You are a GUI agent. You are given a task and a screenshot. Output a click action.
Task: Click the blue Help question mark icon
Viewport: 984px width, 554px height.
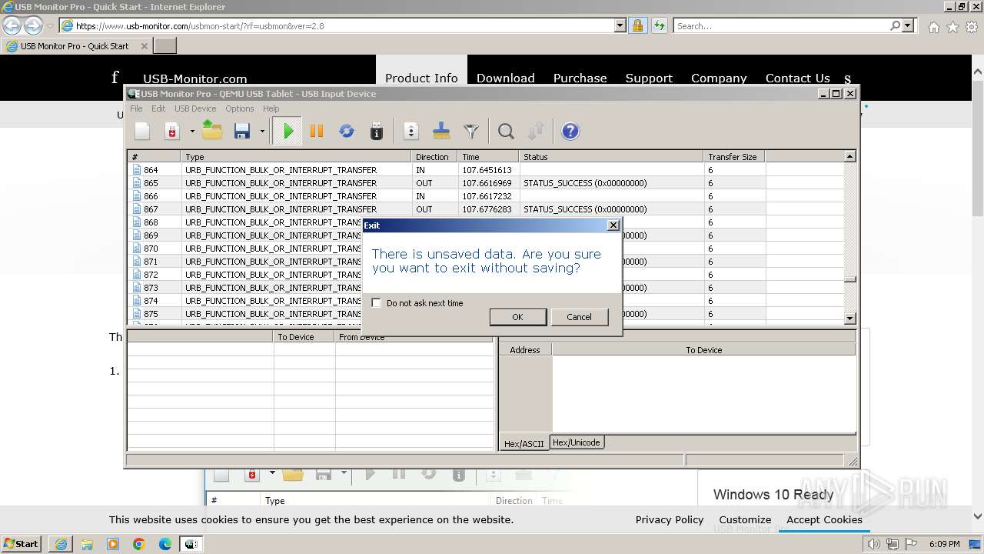click(570, 132)
